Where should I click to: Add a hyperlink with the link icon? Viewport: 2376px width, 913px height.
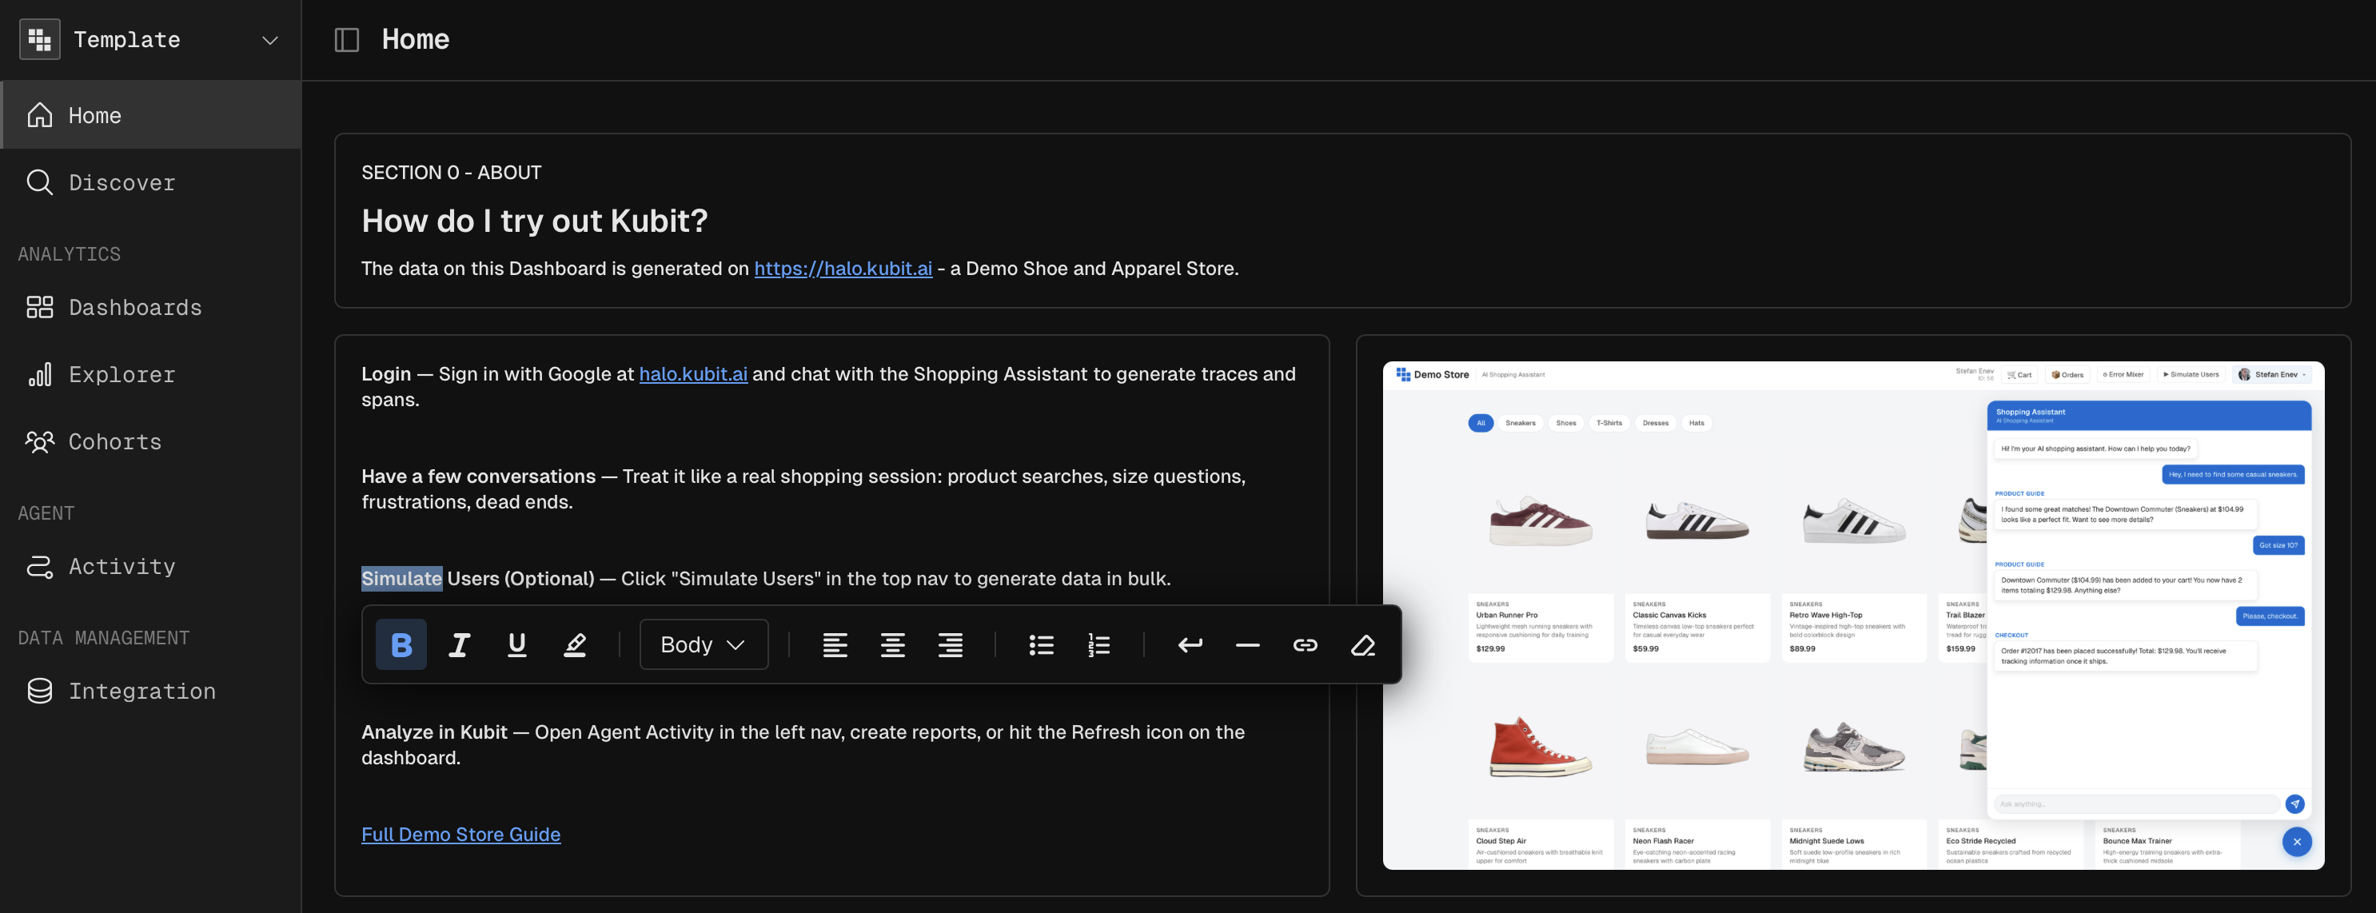(1306, 644)
